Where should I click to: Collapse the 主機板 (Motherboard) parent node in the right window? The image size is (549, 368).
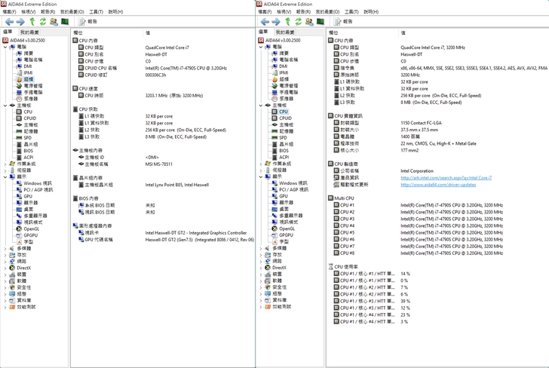[261, 106]
